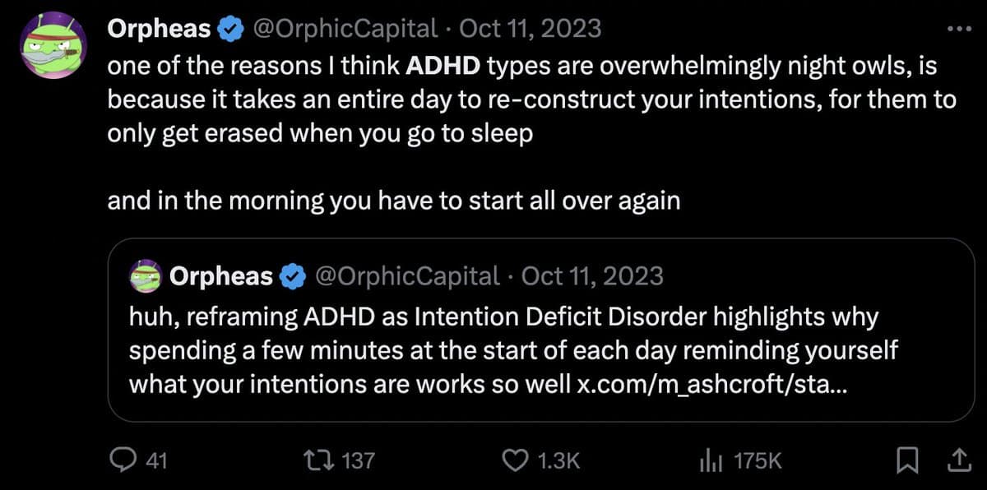Viewport: 987px width, 490px height.
Task: Click the Oct 11, 2023 date of main tweet
Action: (x=530, y=30)
